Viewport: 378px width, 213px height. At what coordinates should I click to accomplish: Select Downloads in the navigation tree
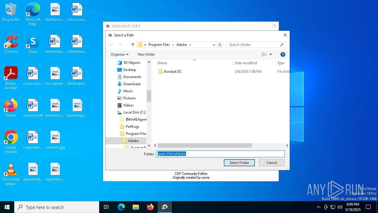(129, 84)
